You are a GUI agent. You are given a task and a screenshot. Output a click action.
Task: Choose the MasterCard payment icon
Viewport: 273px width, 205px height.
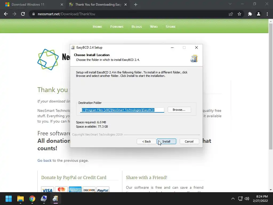61,190
